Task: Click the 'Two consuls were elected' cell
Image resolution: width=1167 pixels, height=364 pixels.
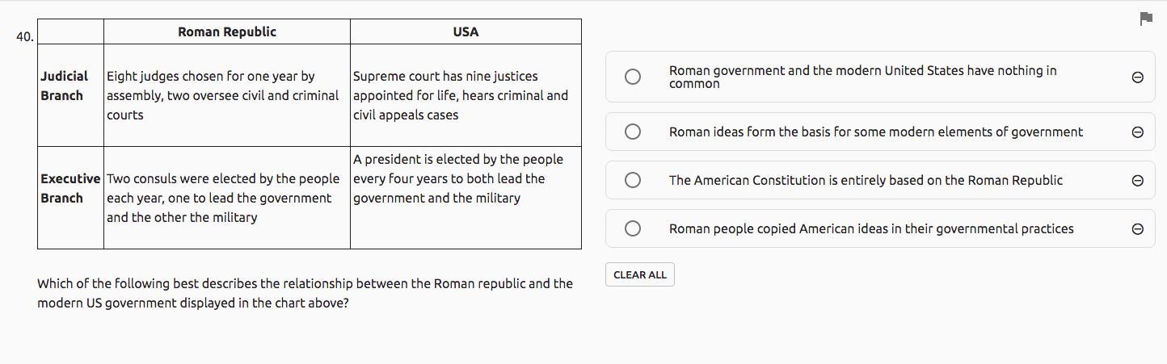Action: coord(222,198)
